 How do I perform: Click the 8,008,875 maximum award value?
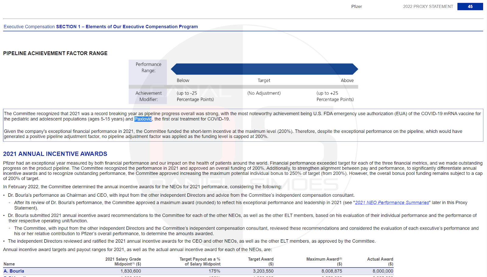click(332, 271)
